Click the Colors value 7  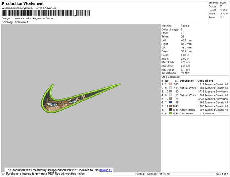click(221, 6)
